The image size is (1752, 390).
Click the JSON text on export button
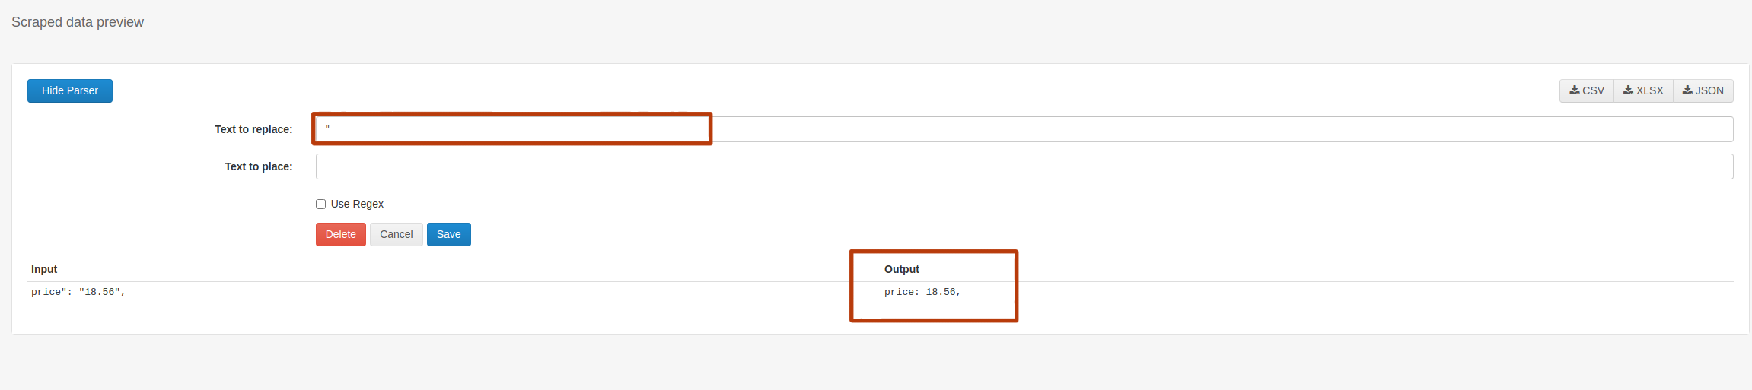1709,90
